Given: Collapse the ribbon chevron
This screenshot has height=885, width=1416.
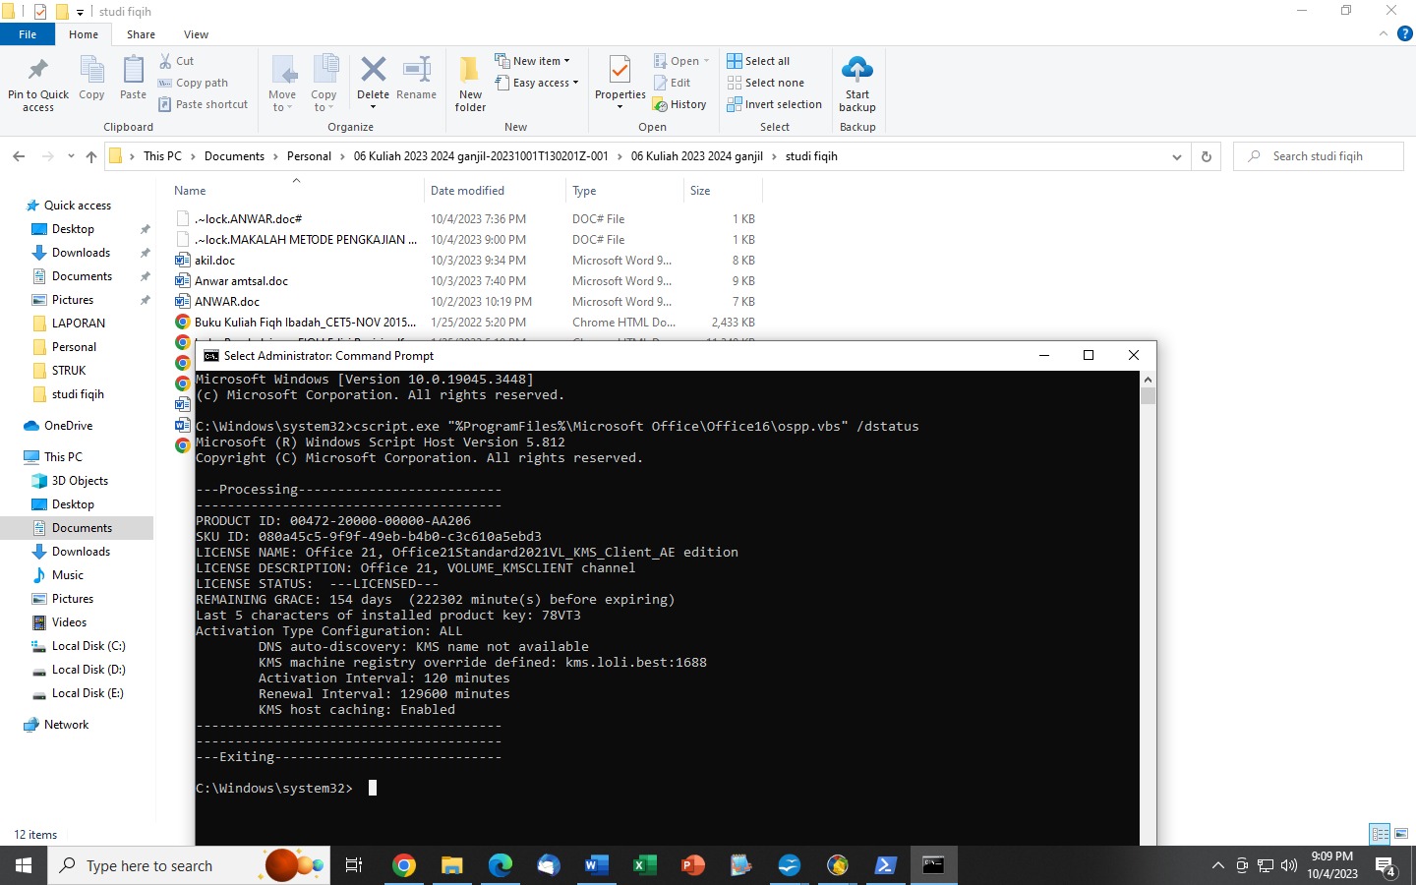Looking at the screenshot, I should pyautogui.click(x=1384, y=33).
